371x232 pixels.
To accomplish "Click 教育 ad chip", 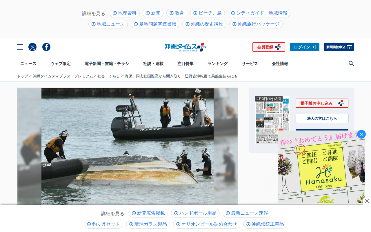I will tap(177, 13).
